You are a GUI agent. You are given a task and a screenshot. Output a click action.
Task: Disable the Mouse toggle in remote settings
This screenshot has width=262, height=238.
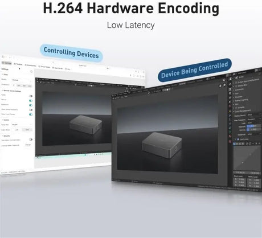(x=31, y=101)
